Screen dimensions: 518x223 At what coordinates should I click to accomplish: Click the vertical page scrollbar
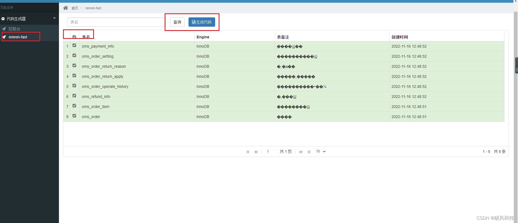tap(516, 117)
